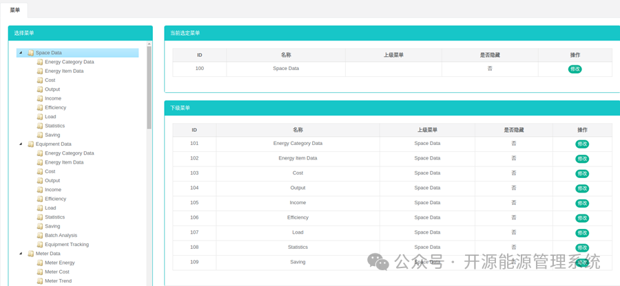Click 修改 for row 102 Energy Item Data
This screenshot has width=620, height=286.
(x=581, y=159)
